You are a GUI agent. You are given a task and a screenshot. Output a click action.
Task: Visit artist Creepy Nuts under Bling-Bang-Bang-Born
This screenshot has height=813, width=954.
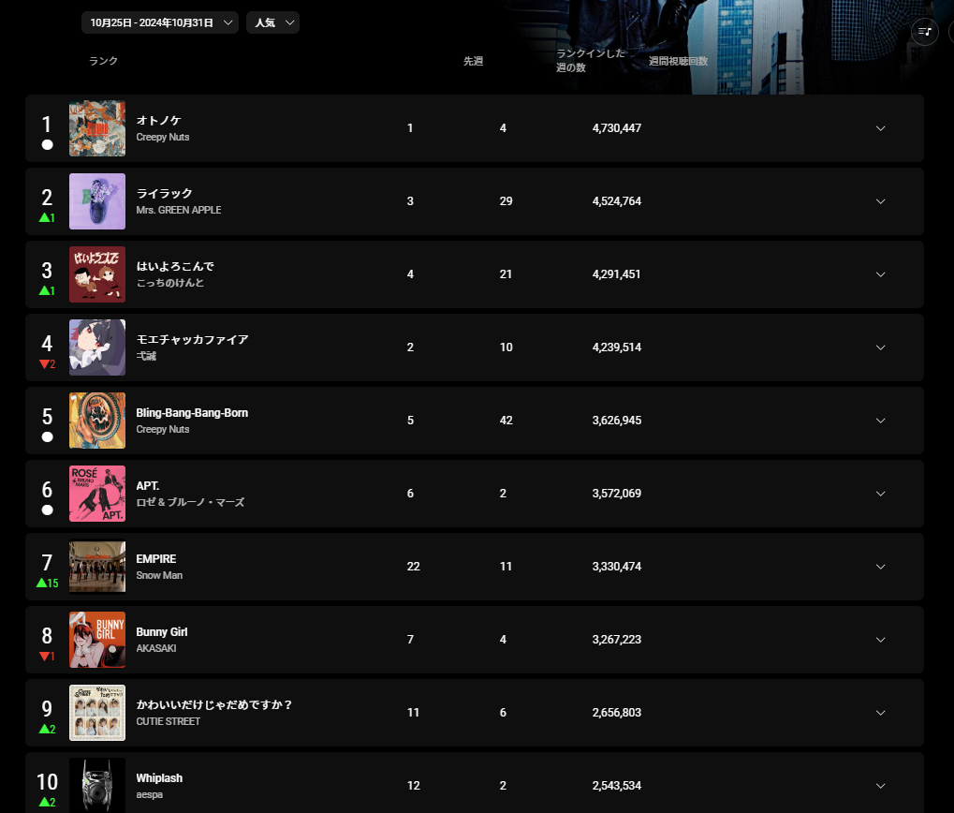click(x=163, y=429)
